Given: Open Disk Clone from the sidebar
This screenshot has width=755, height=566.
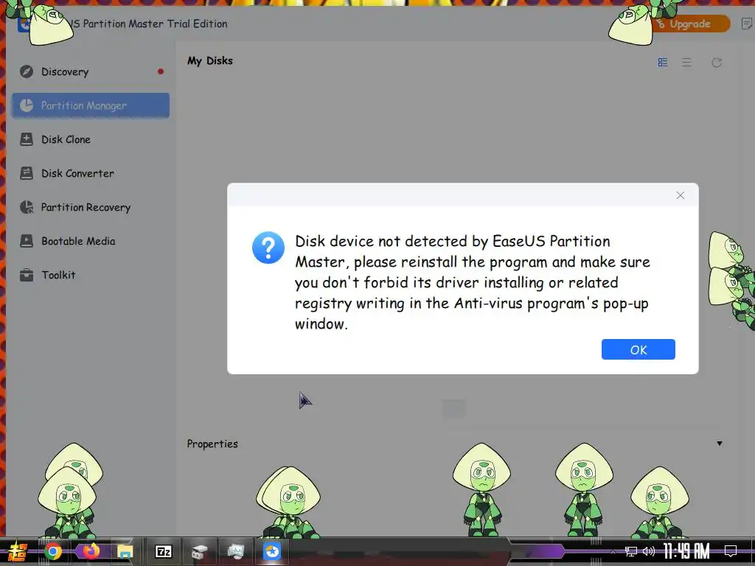Looking at the screenshot, I should coord(91,139).
